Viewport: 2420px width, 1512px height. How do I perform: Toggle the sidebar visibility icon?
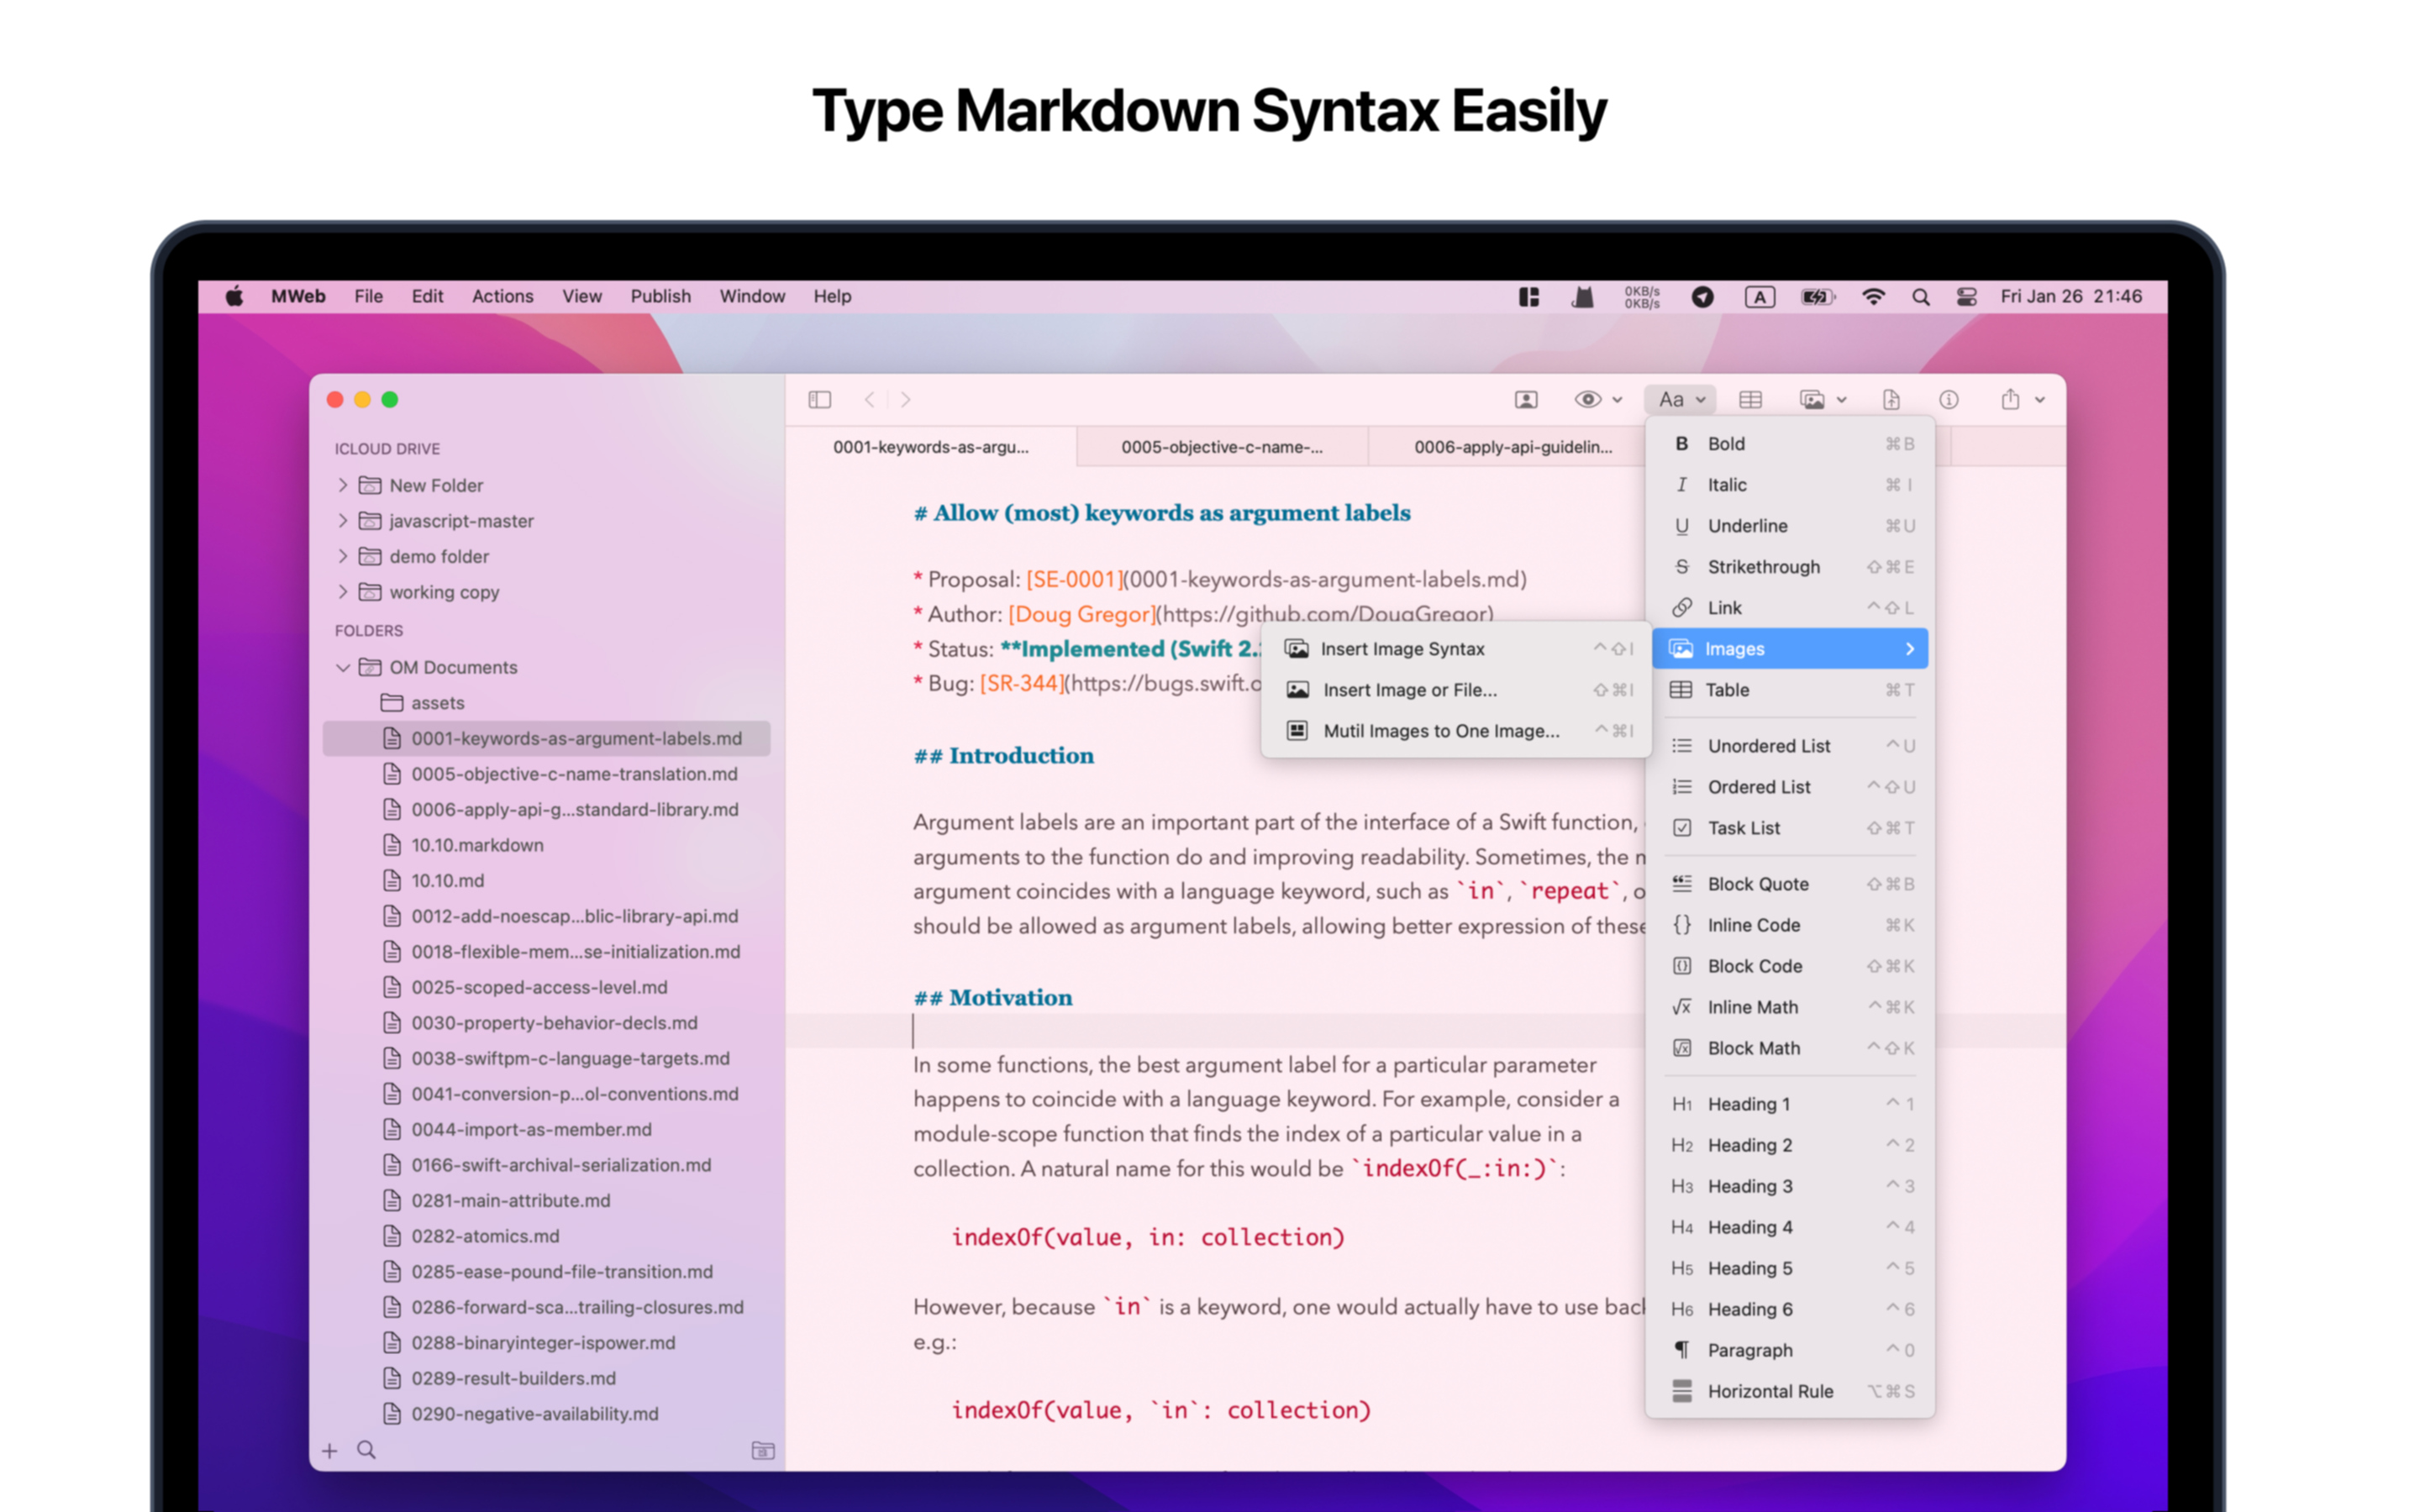pos(819,399)
